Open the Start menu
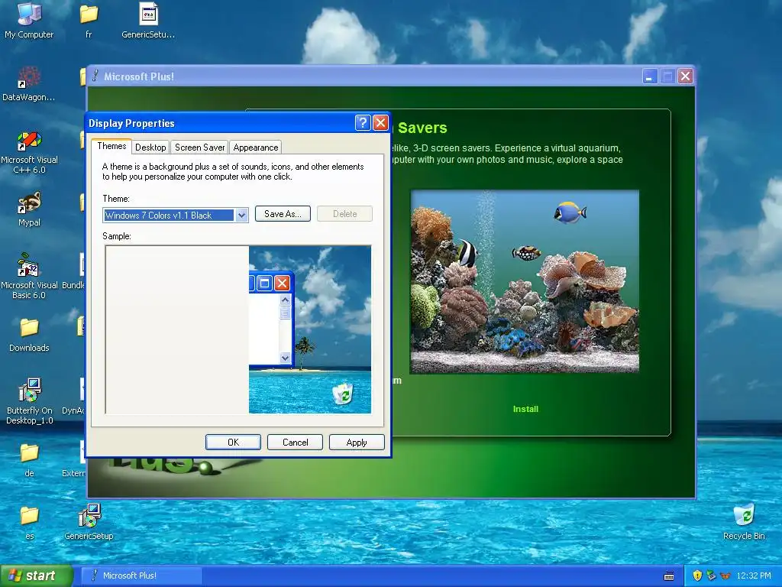This screenshot has height=587, width=782. click(x=37, y=576)
